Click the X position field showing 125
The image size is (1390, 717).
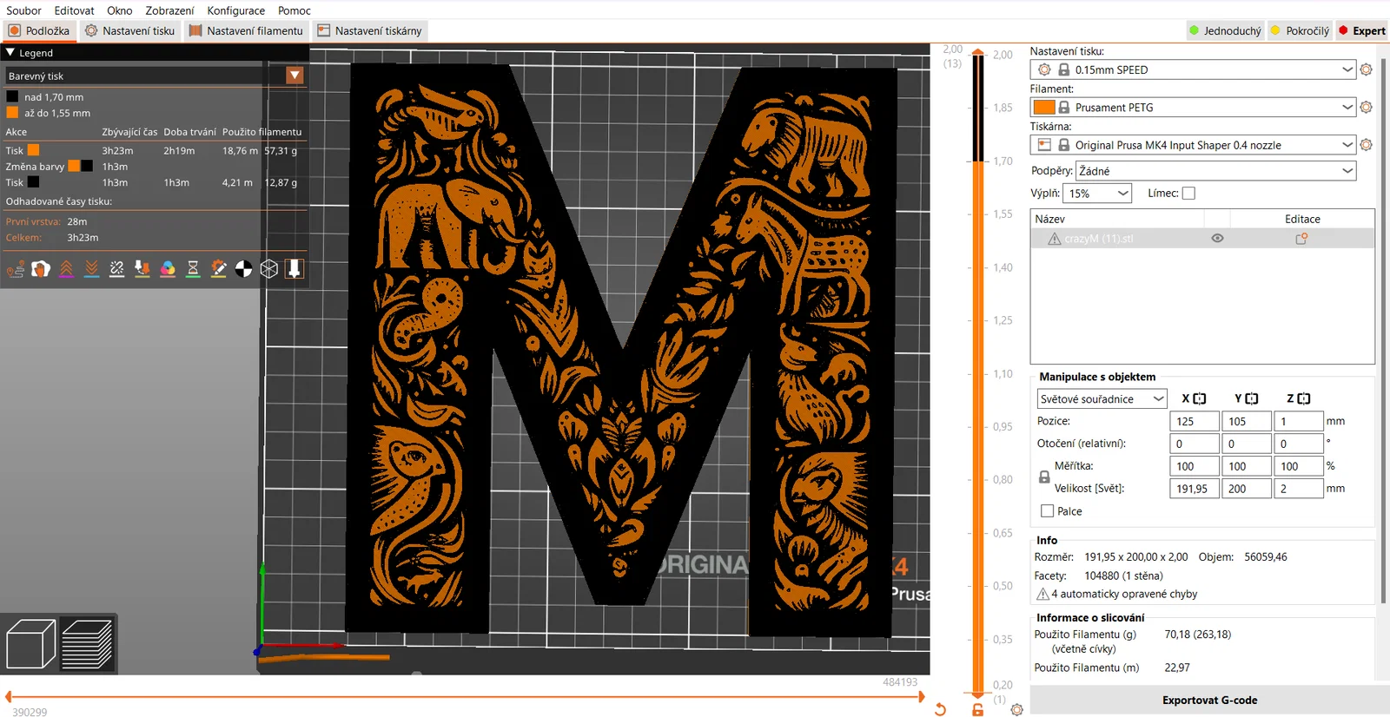pos(1195,421)
